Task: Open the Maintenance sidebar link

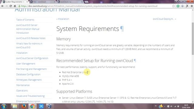Action: [23, 85]
